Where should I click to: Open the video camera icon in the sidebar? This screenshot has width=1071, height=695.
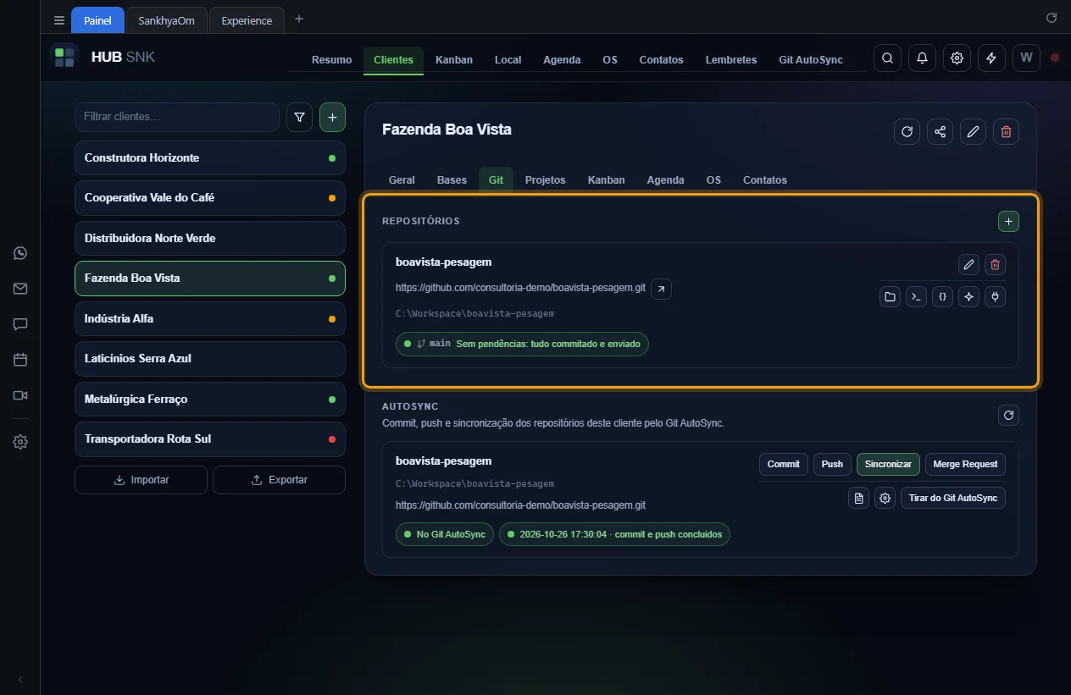[20, 395]
